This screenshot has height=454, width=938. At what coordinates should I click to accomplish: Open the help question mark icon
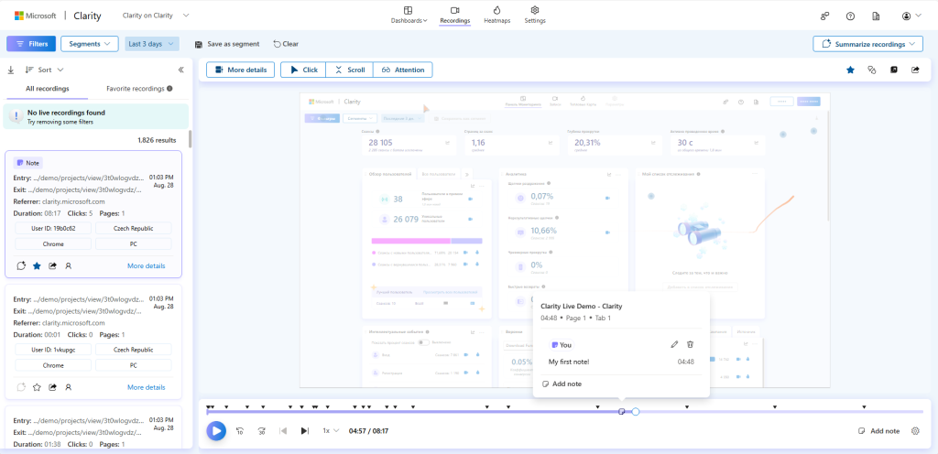(x=850, y=16)
